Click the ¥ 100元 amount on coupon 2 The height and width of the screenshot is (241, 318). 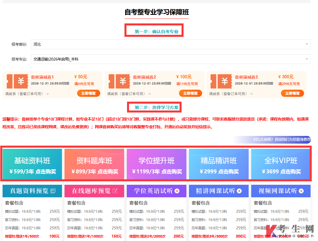(184, 77)
